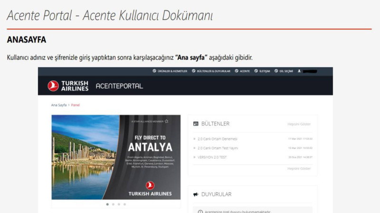Click the Bültenler & Duyurular circle icon
Image resolution: width=380 pixels, height=213 pixels.
[x=194, y=71]
